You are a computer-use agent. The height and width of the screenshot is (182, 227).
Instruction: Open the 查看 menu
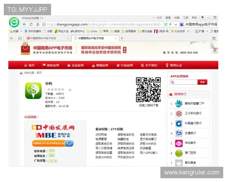click(168, 18)
